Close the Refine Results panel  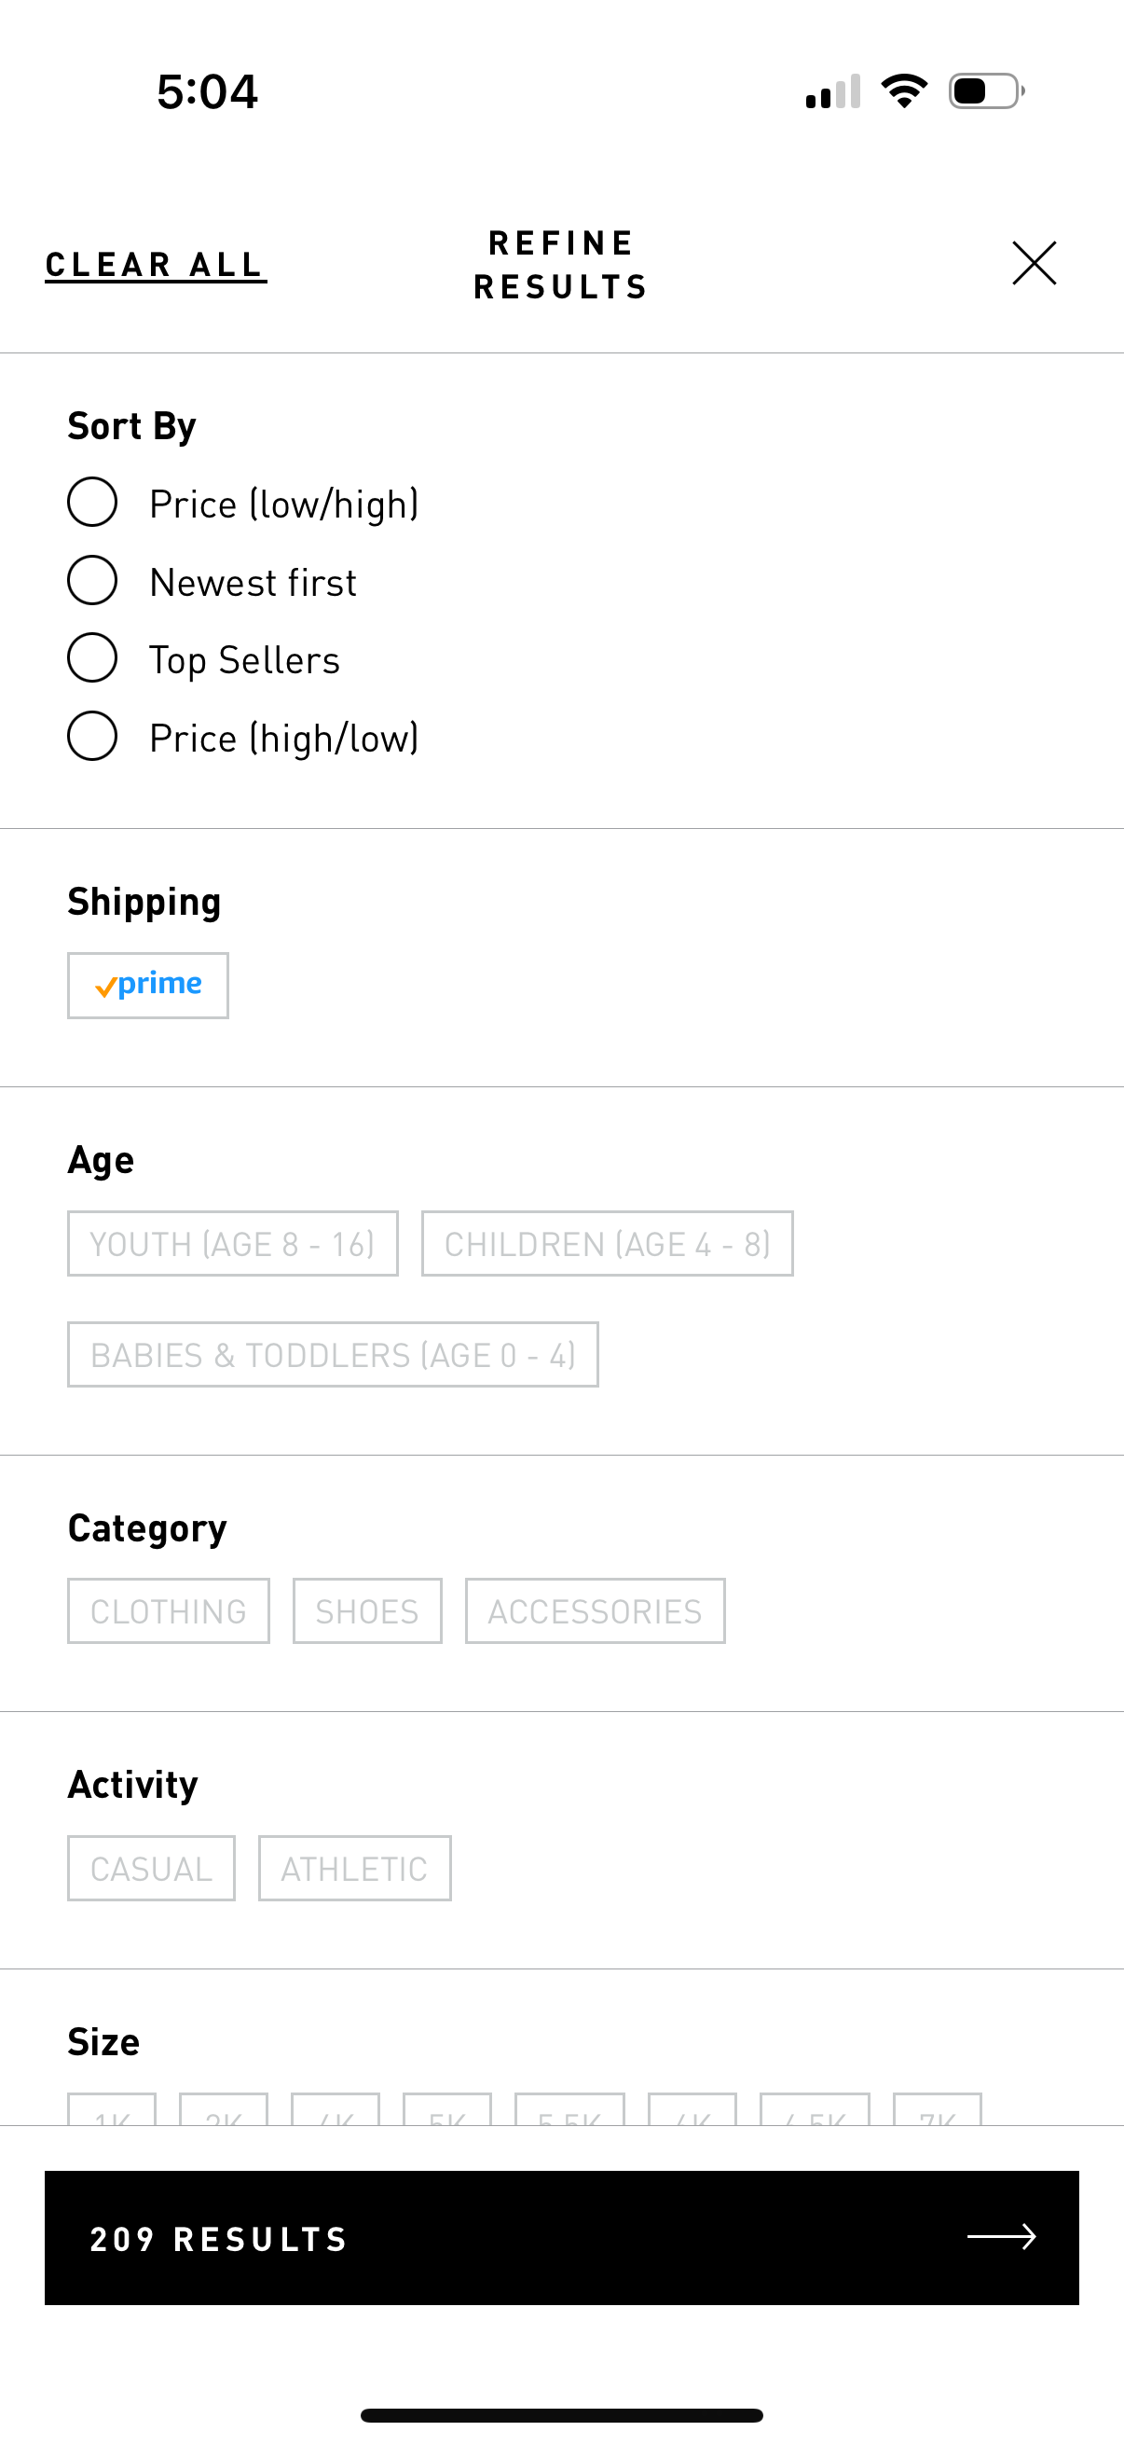coord(1034,263)
